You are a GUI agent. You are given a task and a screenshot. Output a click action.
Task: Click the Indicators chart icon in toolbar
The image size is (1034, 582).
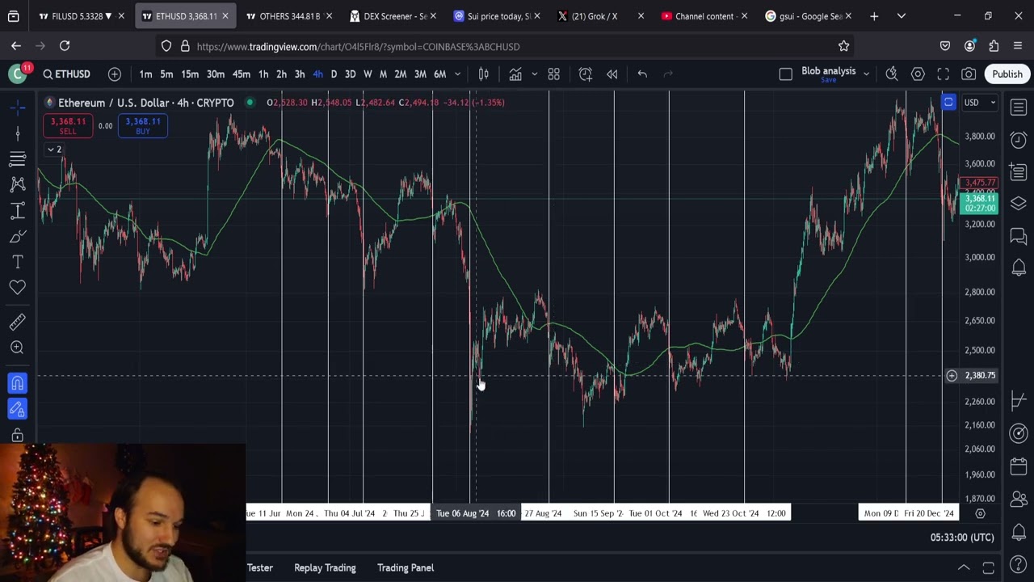[515, 74]
